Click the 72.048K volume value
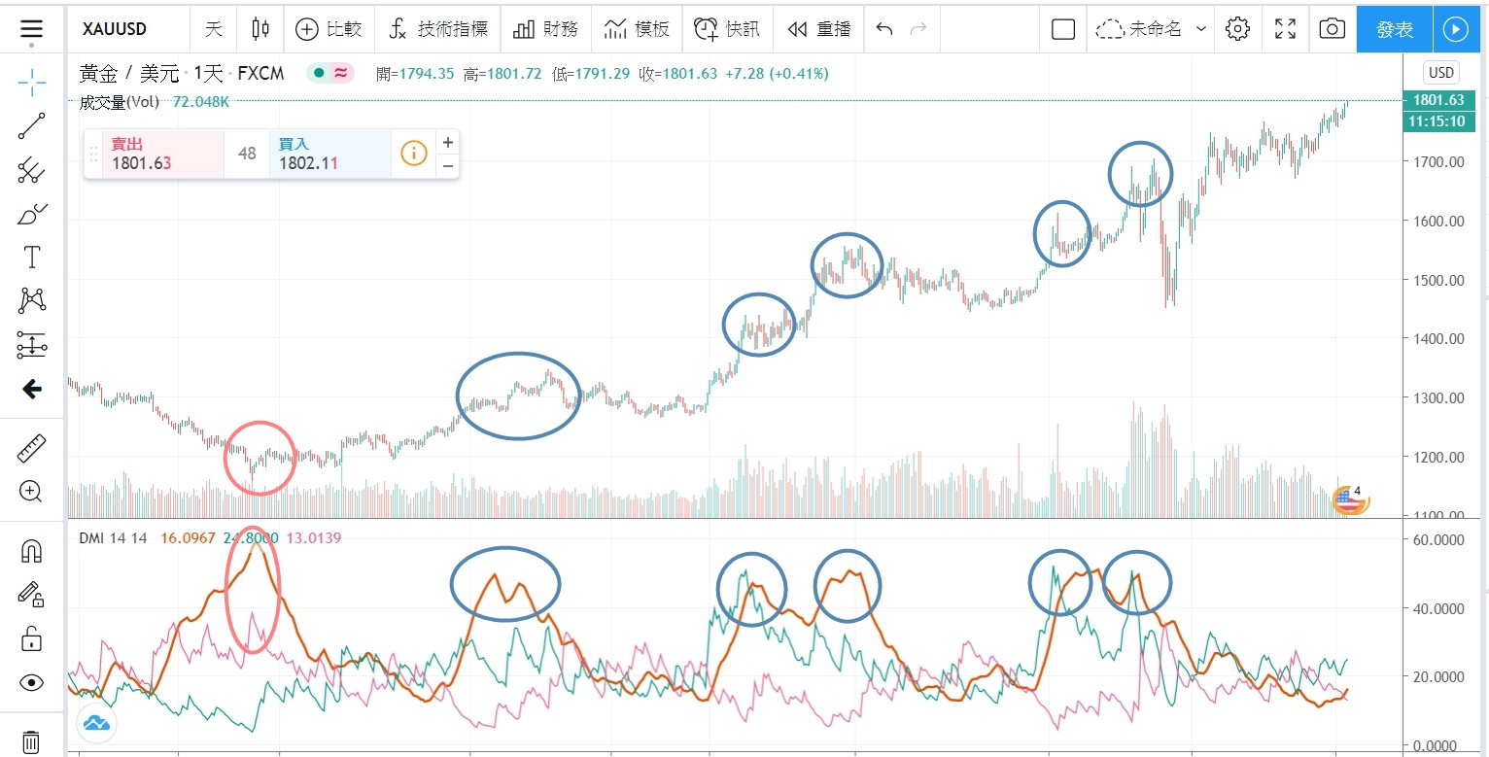 tap(201, 101)
